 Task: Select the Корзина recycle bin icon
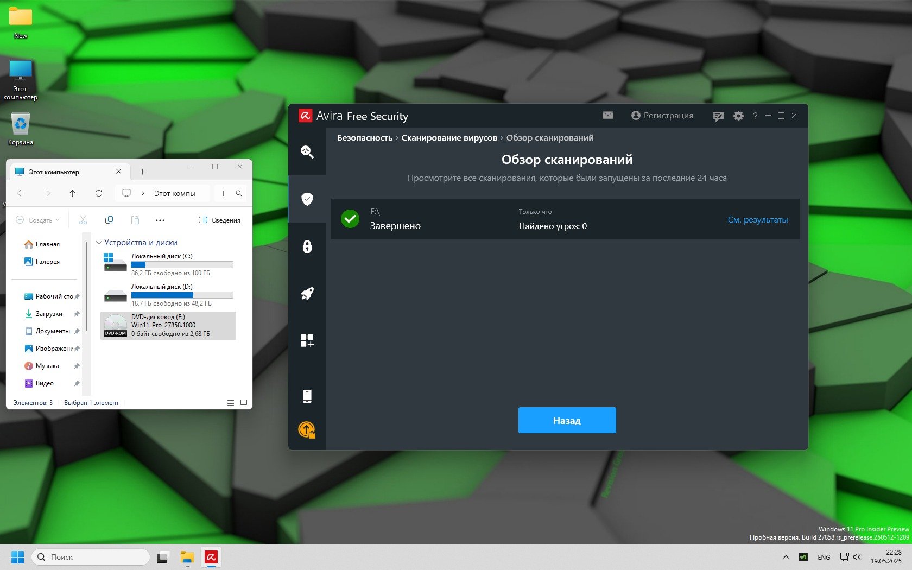[21, 129]
